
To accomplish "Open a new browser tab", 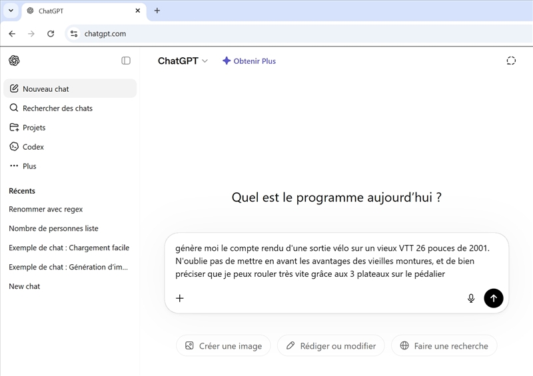I will point(157,11).
